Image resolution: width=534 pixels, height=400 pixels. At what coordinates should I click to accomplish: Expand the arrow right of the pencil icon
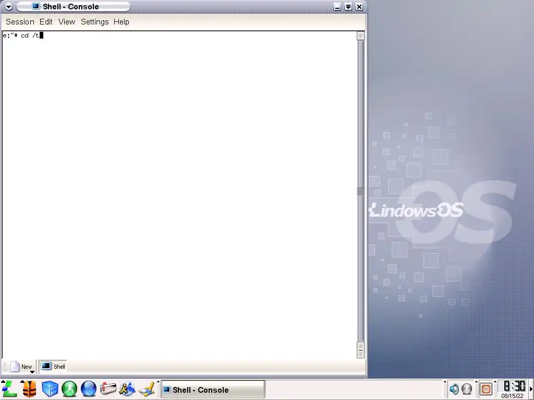coord(158,382)
